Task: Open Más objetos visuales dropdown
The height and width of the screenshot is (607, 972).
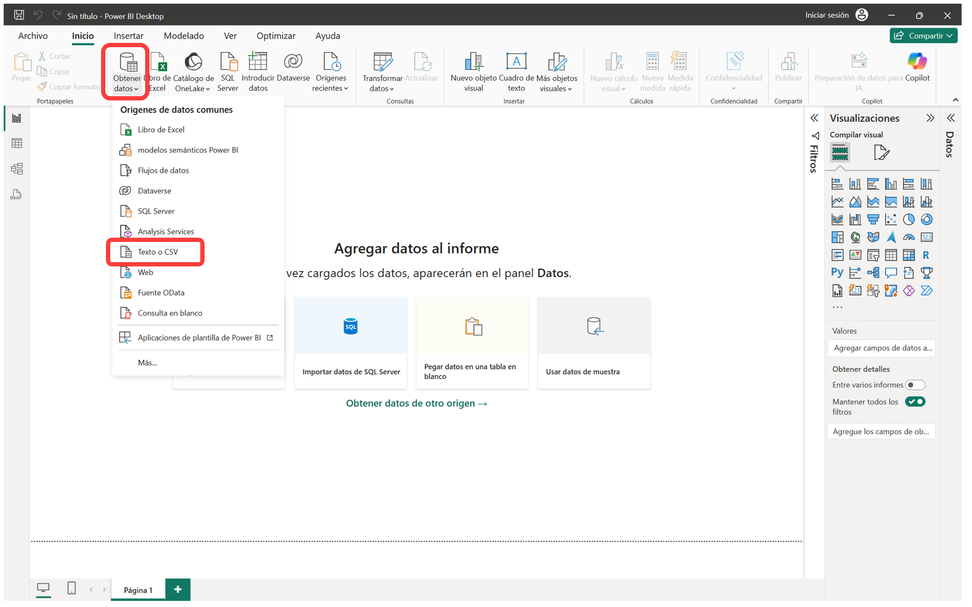Action: (556, 72)
